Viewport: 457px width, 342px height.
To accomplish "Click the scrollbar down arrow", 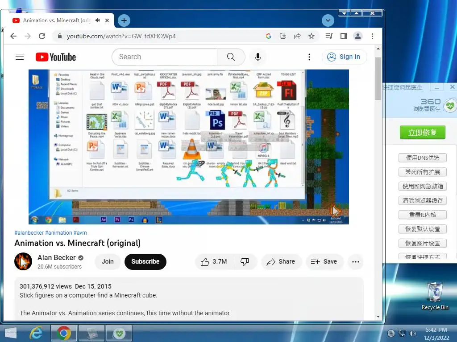I will [x=378, y=317].
